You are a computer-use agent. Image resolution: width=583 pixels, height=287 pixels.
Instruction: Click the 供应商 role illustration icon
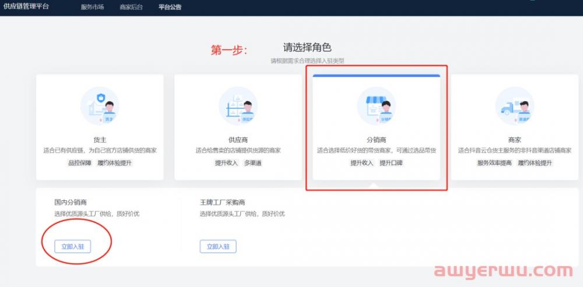coord(238,107)
